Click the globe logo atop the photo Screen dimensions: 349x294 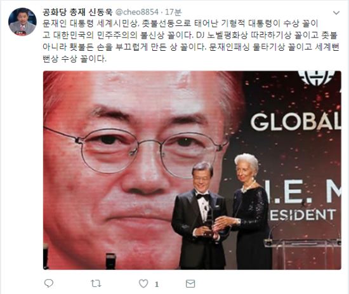click(316, 78)
